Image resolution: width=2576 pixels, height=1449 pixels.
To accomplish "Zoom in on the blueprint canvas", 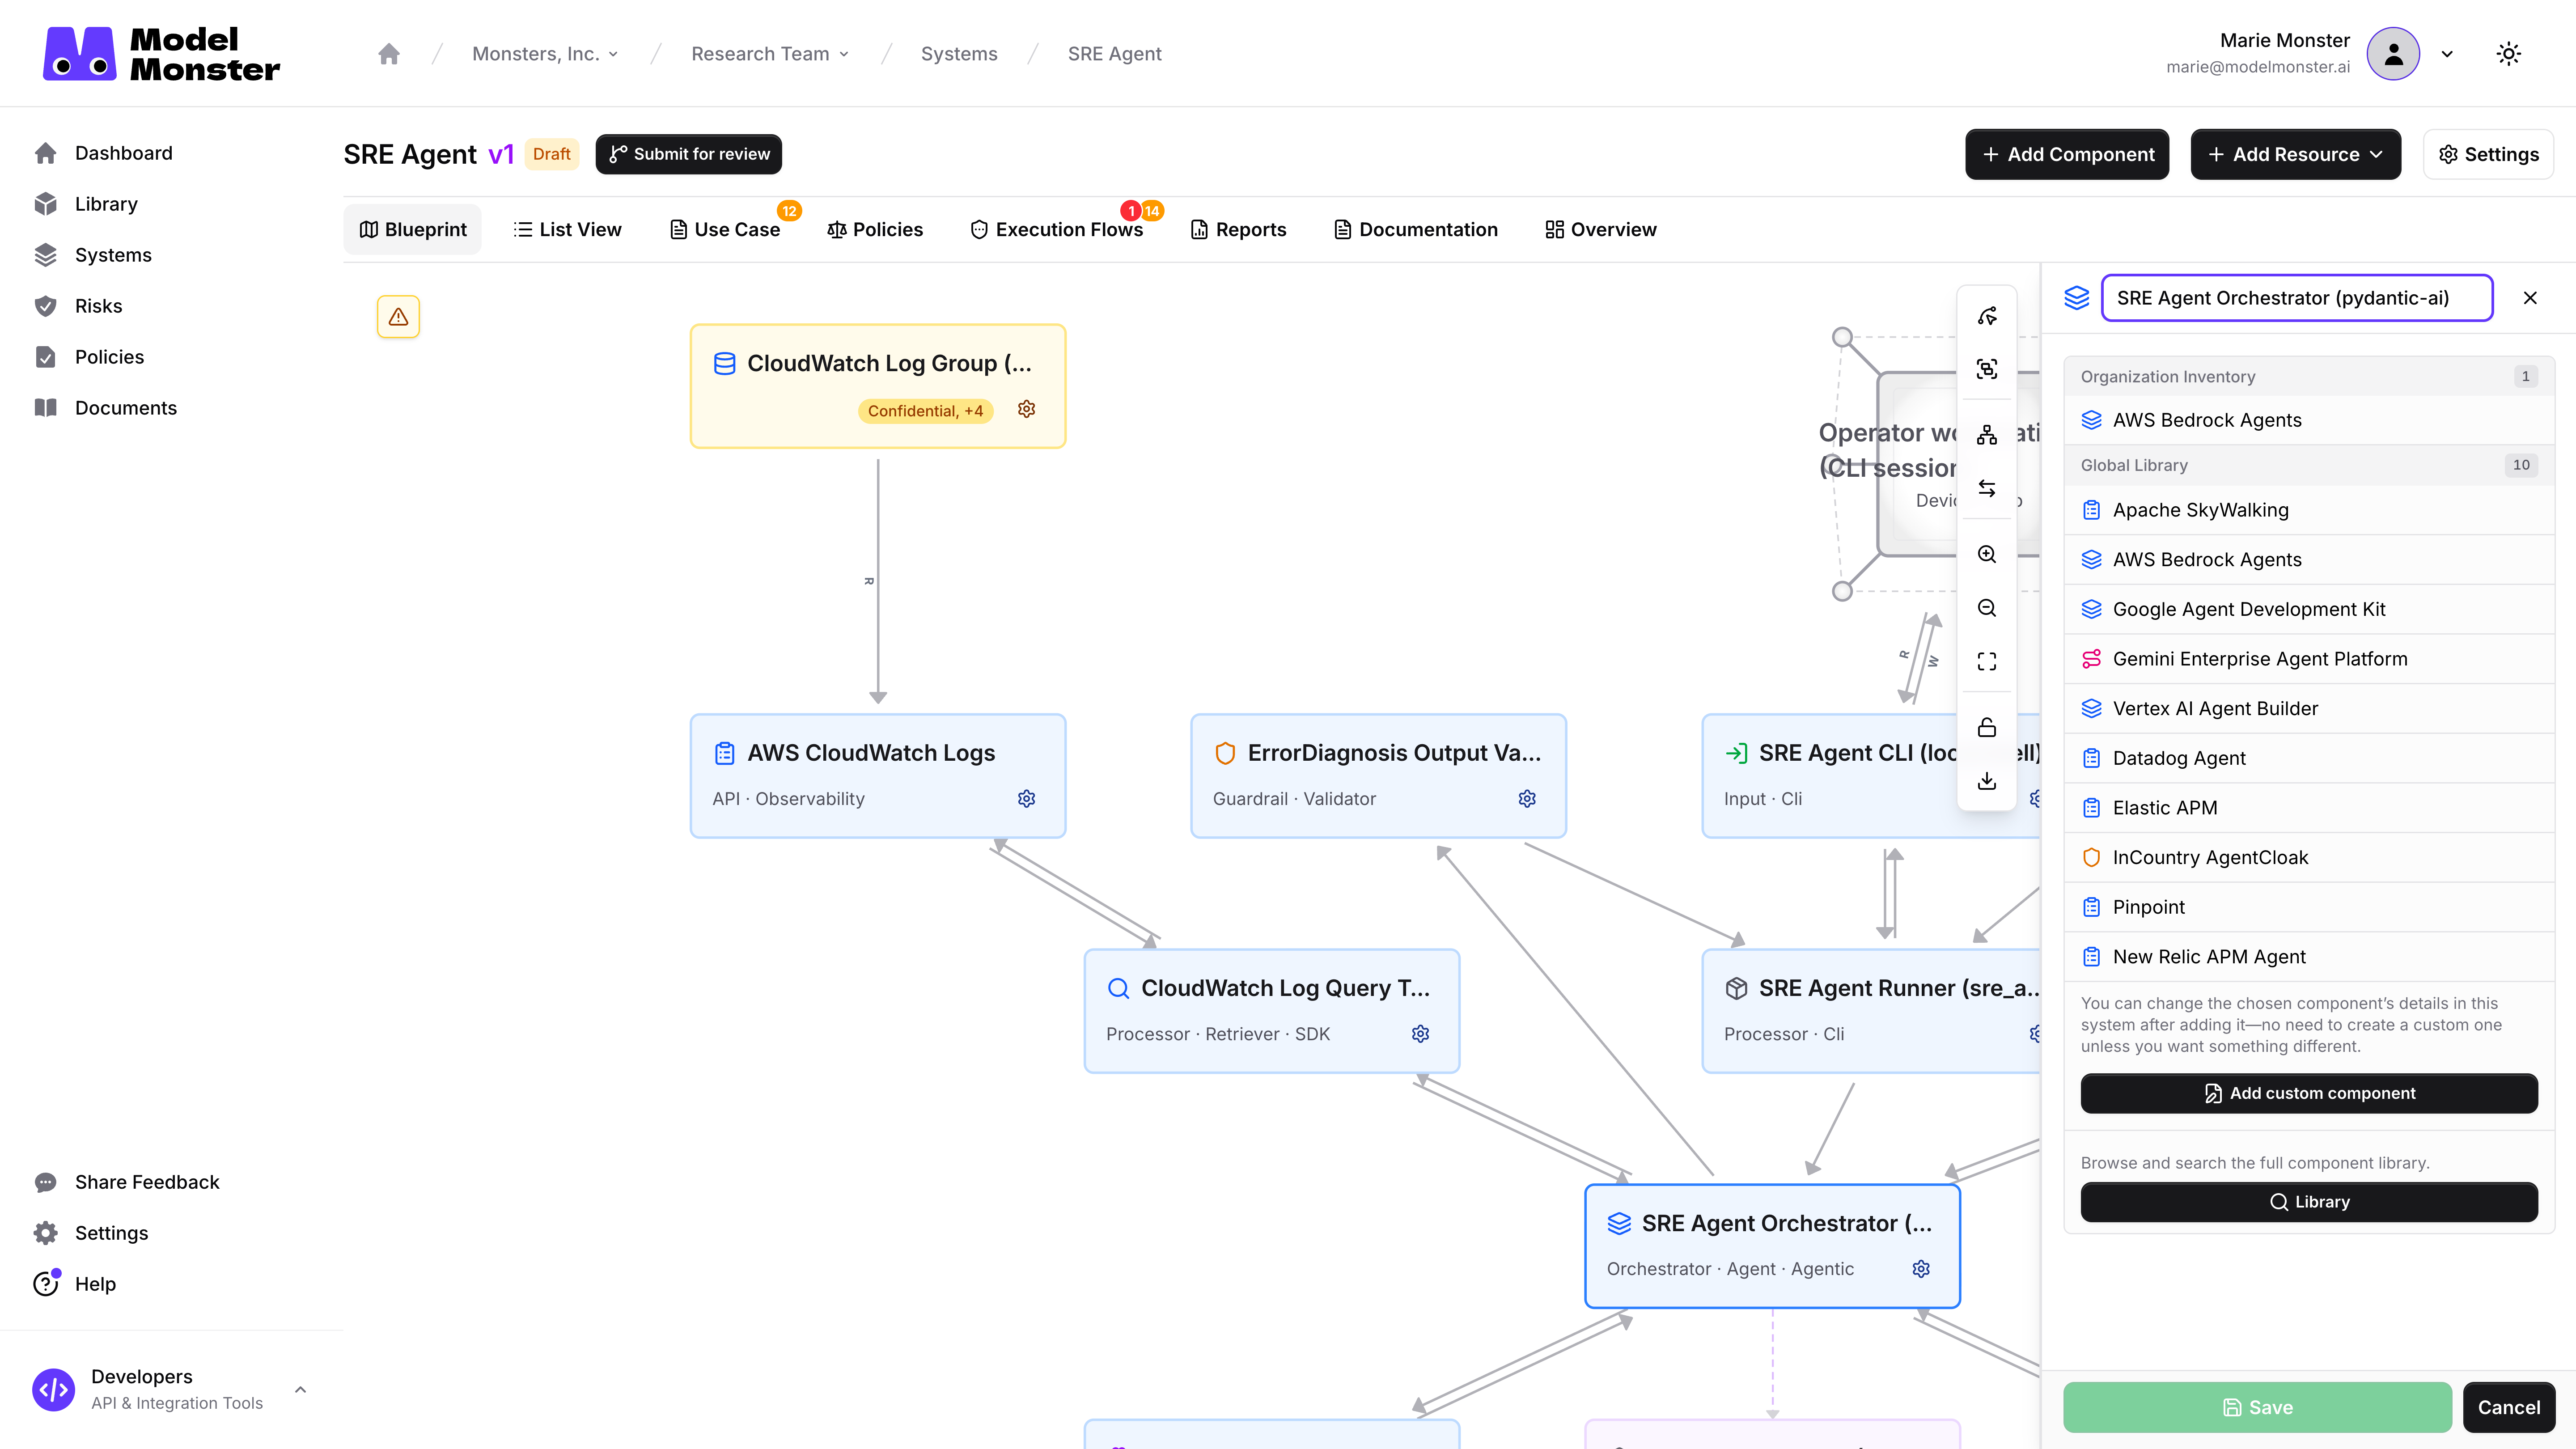I will (x=1986, y=554).
